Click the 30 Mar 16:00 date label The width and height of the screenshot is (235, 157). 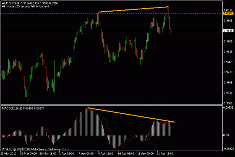pyautogui.click(x=48, y=154)
